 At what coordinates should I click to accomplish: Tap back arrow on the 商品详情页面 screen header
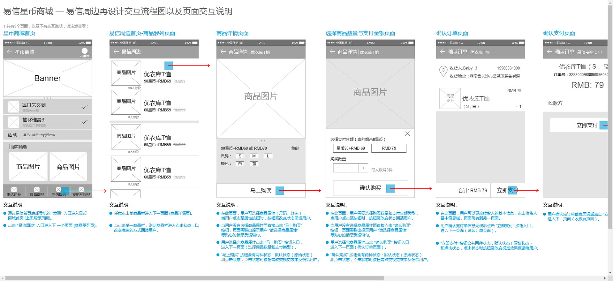pyautogui.click(x=223, y=51)
